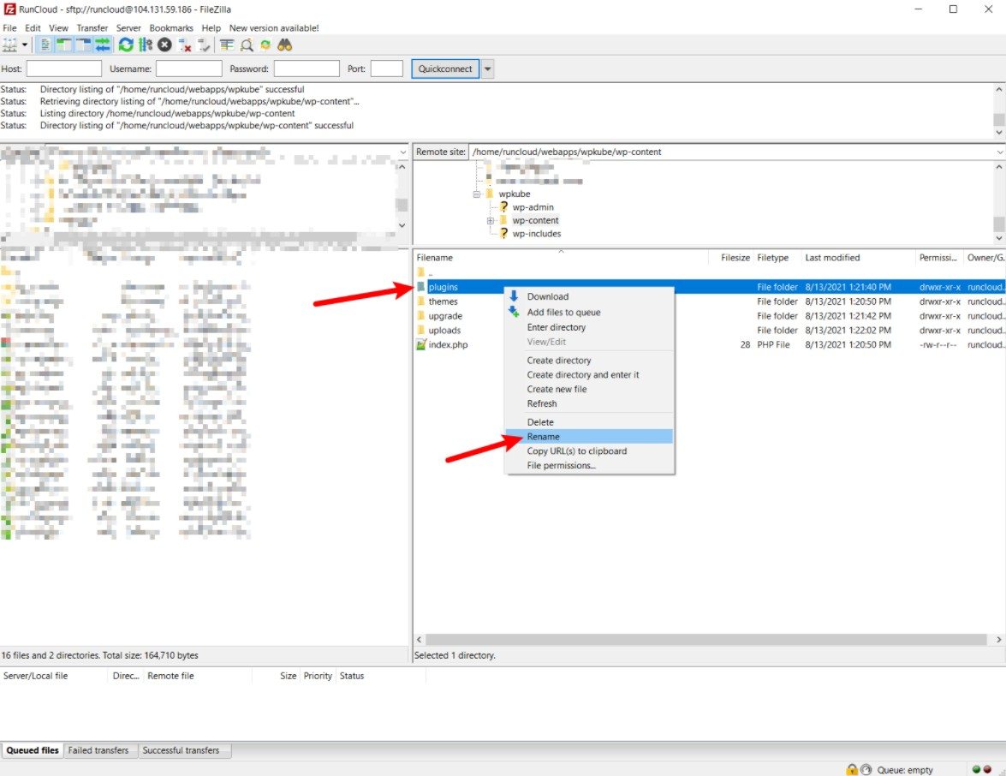Toggle message log display icon
The height and width of the screenshot is (776, 1006).
coord(45,45)
